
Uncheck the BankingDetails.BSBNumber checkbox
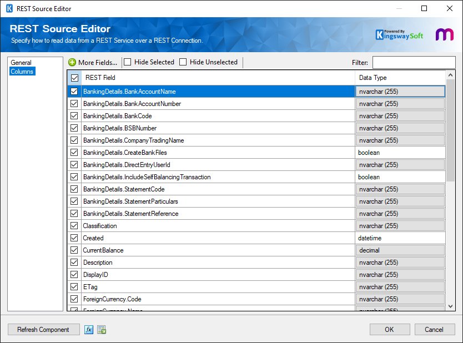click(x=74, y=128)
